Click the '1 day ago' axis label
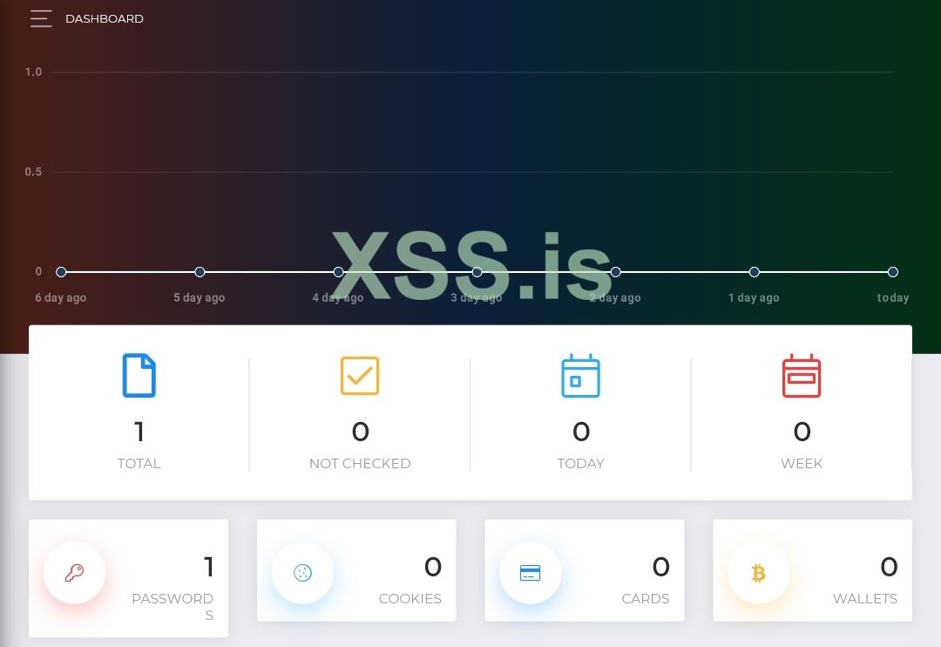Viewport: 941px width, 647px height. click(x=754, y=297)
